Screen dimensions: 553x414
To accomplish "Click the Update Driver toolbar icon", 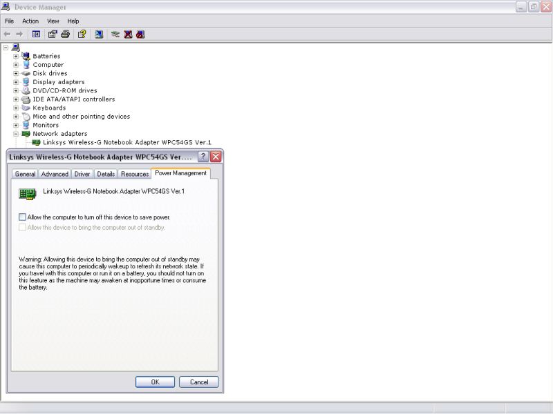I will coord(115,34).
